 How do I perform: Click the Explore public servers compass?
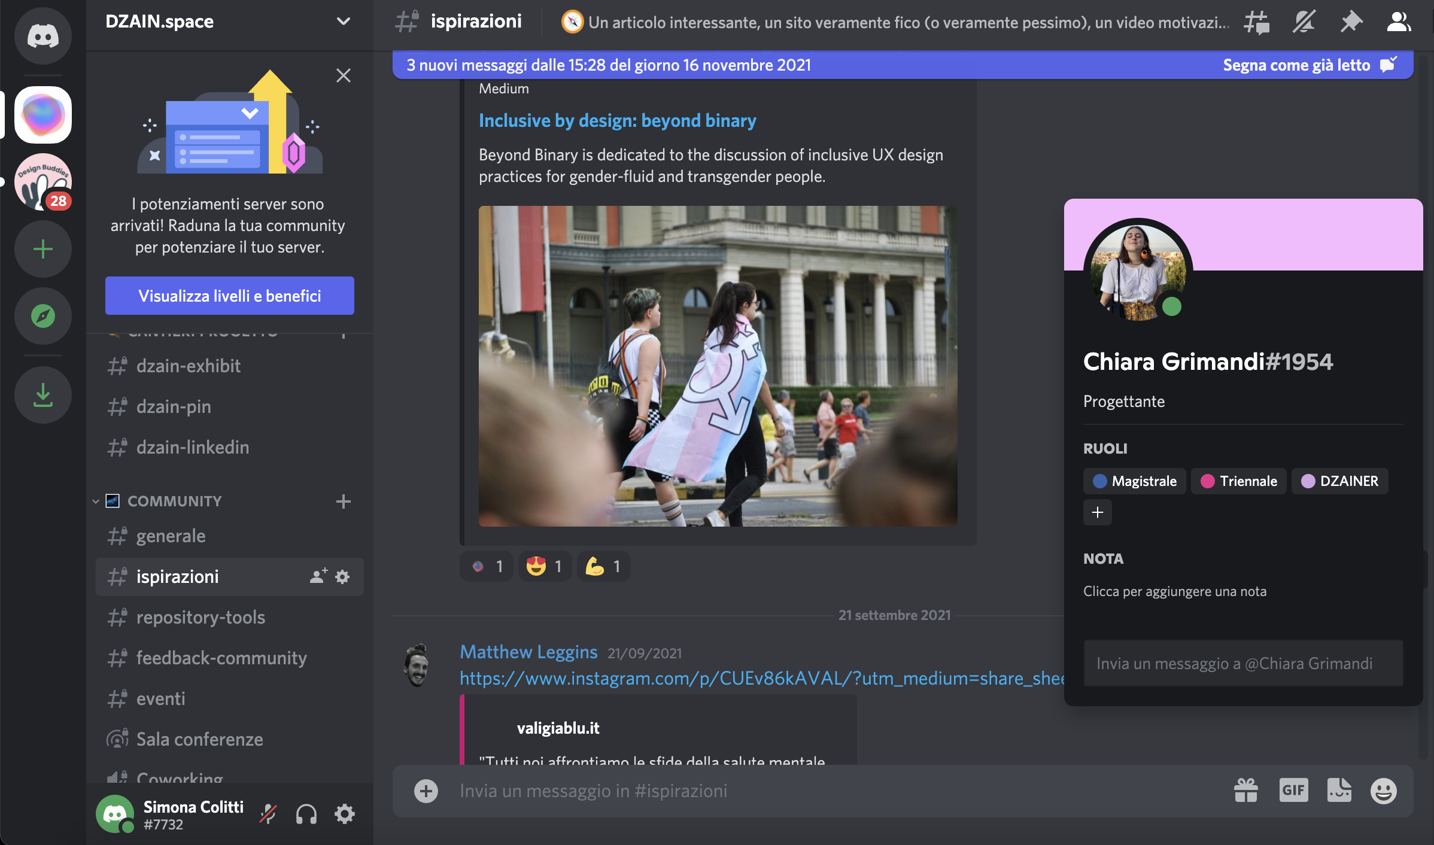(43, 315)
